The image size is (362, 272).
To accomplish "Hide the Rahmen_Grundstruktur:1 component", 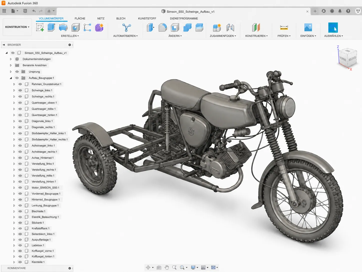I will click(x=20, y=84).
